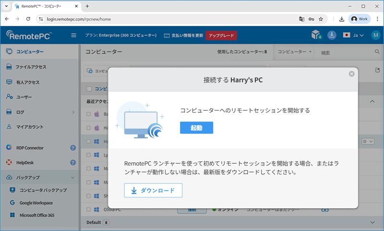Click the add computer button in toolbar
This screenshot has height=231, width=384.
[x=97, y=71]
